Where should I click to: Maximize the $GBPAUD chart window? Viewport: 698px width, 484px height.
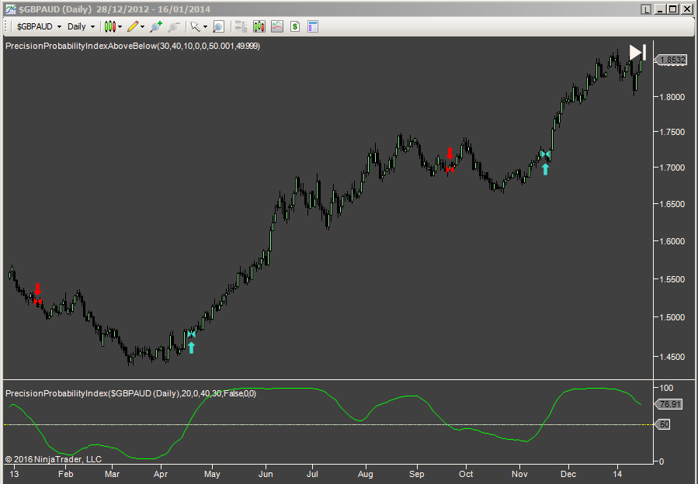pos(672,9)
